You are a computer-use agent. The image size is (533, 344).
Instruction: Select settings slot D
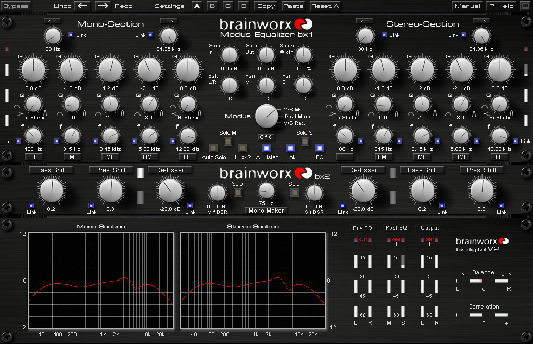click(x=244, y=6)
